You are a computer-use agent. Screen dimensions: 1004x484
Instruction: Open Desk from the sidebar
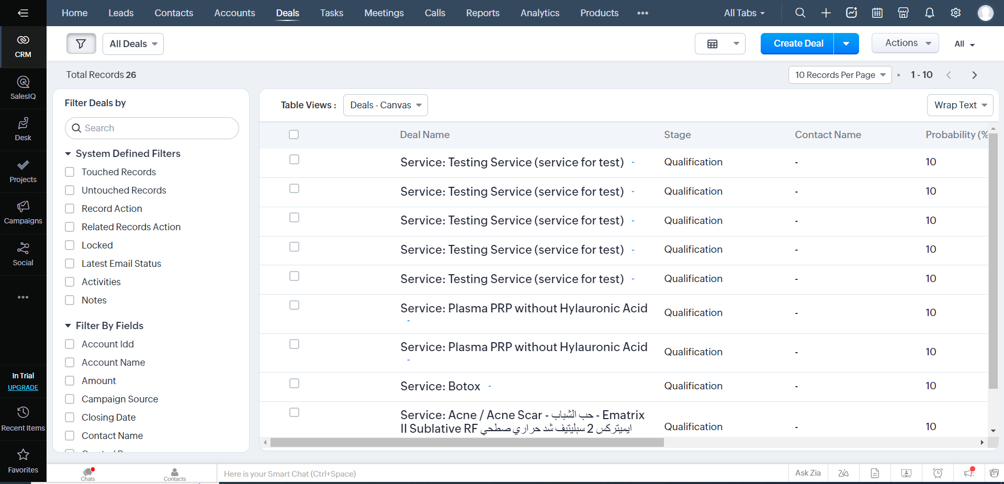tap(23, 129)
